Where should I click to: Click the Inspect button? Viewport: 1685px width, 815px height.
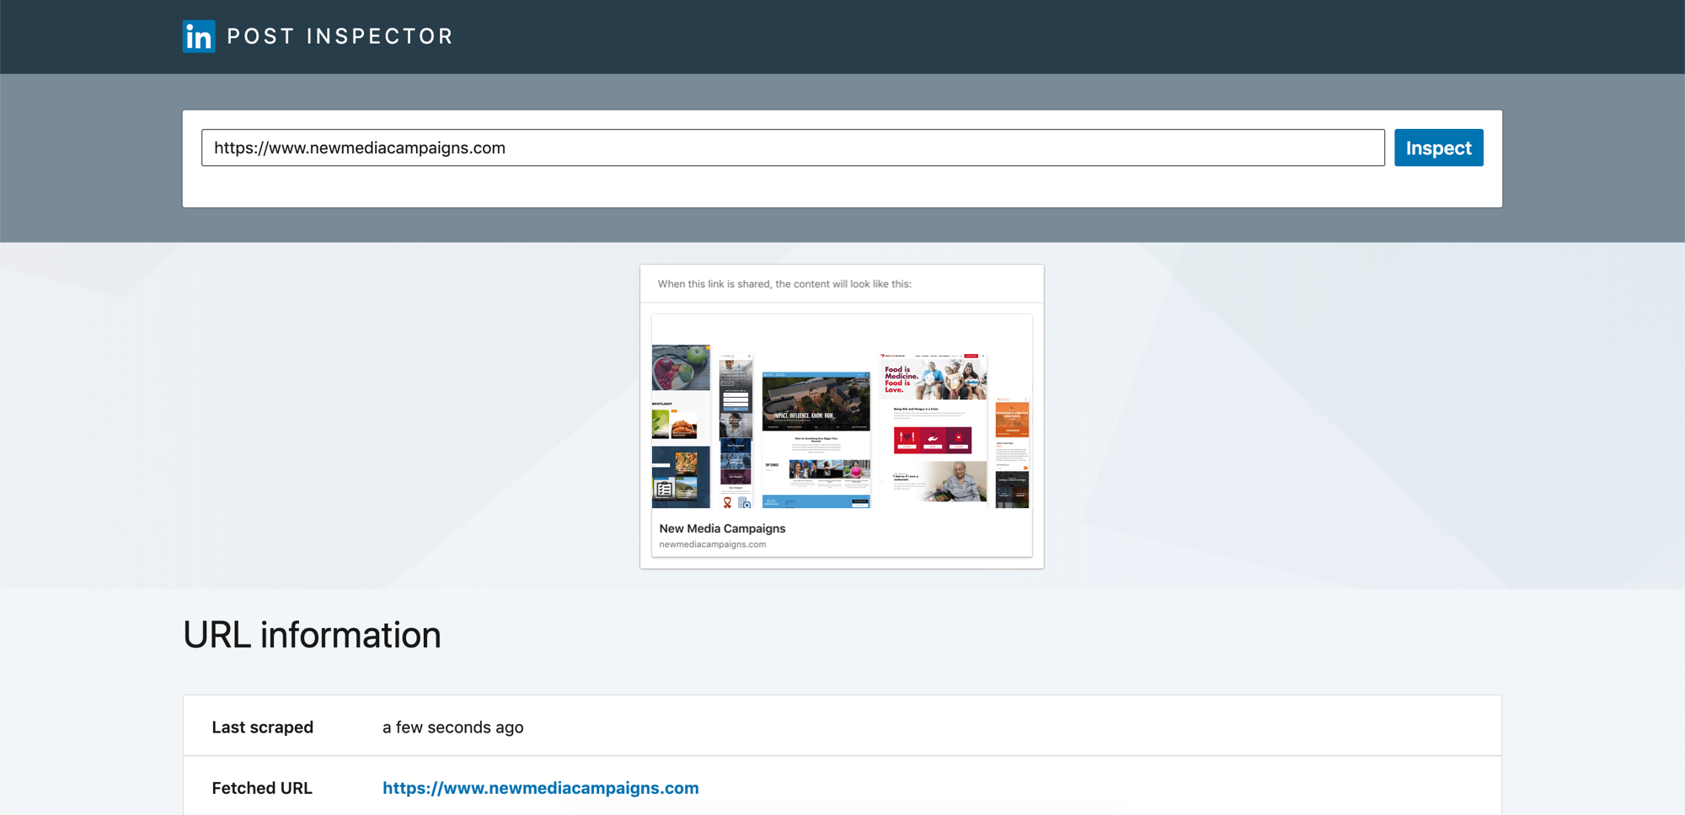pos(1438,147)
